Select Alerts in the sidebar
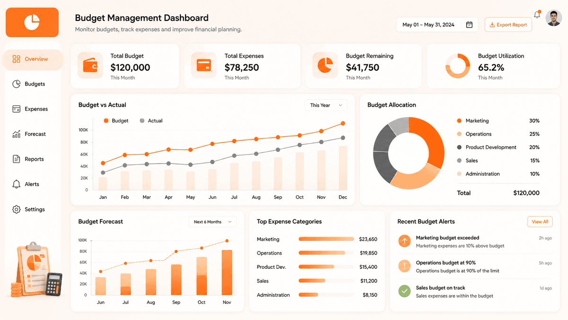 (x=32, y=184)
